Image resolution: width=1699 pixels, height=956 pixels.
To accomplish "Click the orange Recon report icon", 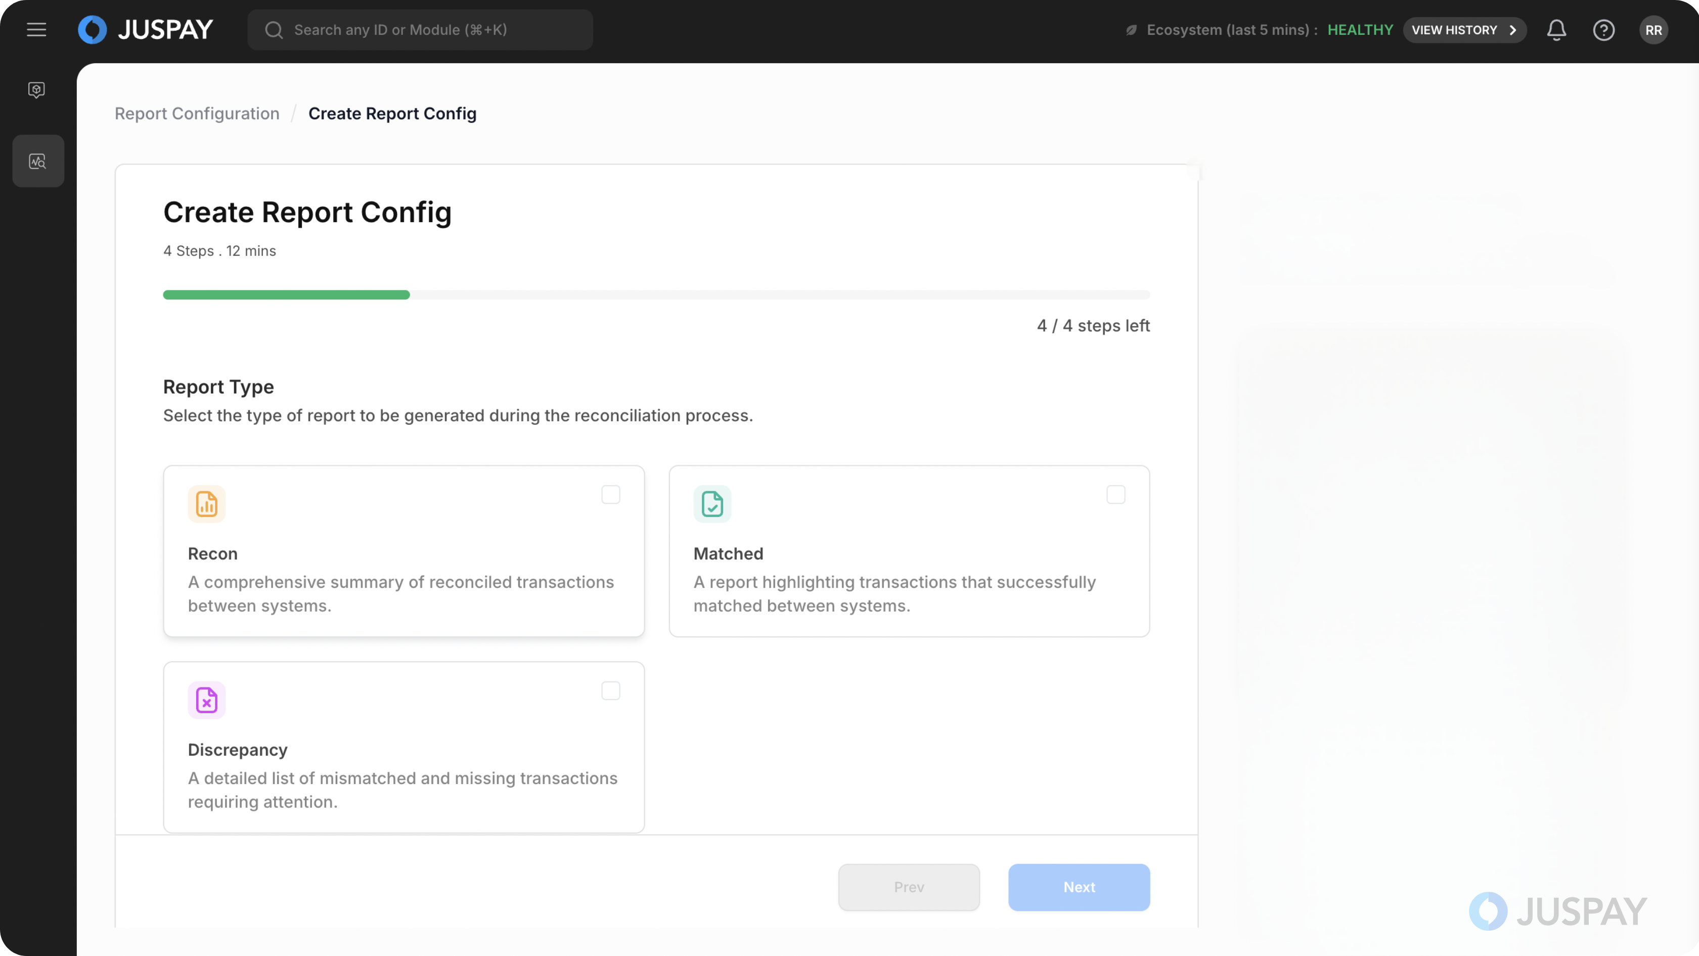I will (206, 504).
